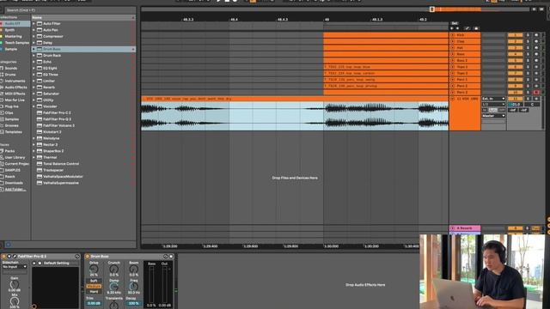This screenshot has width=550, height=309.
Task: Solo the Clap track
Action: [528, 41]
